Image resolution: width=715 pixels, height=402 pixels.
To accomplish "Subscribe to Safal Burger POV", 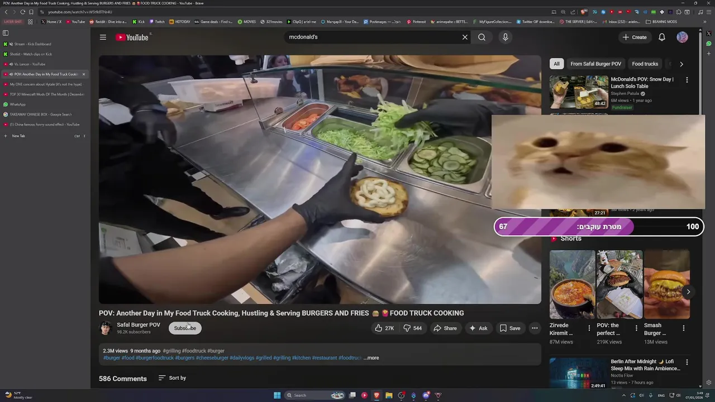I will (185, 328).
